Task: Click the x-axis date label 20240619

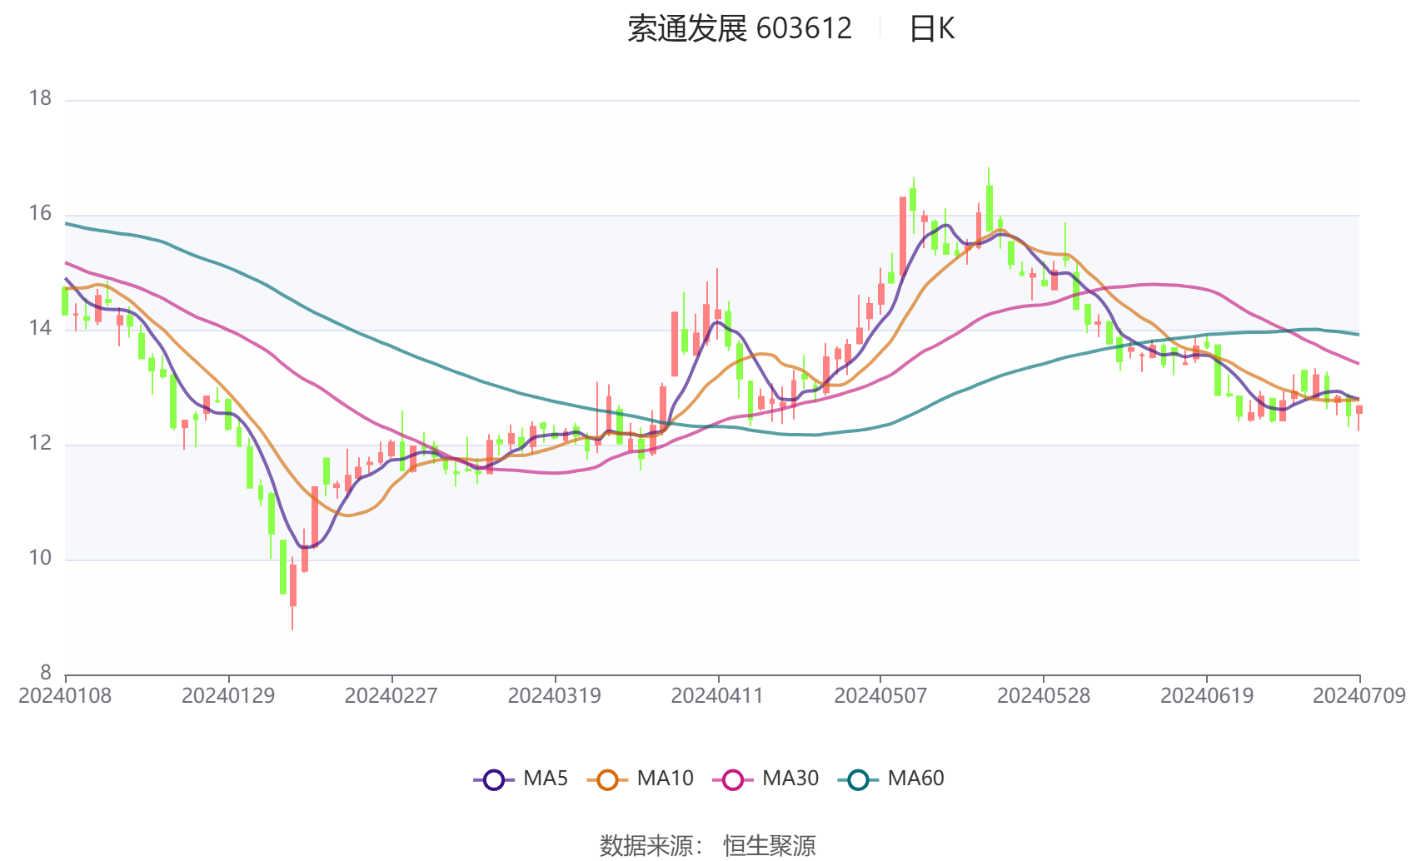Action: click(1207, 696)
